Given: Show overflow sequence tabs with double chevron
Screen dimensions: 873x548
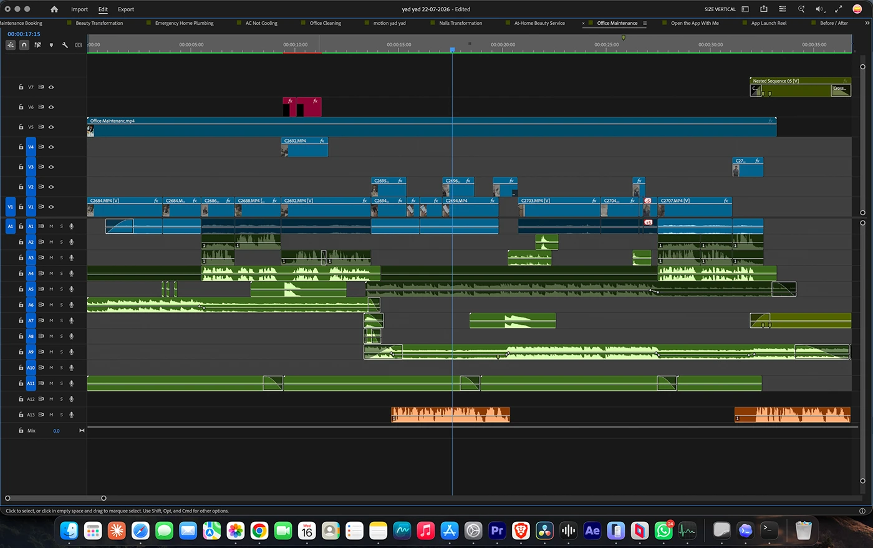Looking at the screenshot, I should (867, 23).
